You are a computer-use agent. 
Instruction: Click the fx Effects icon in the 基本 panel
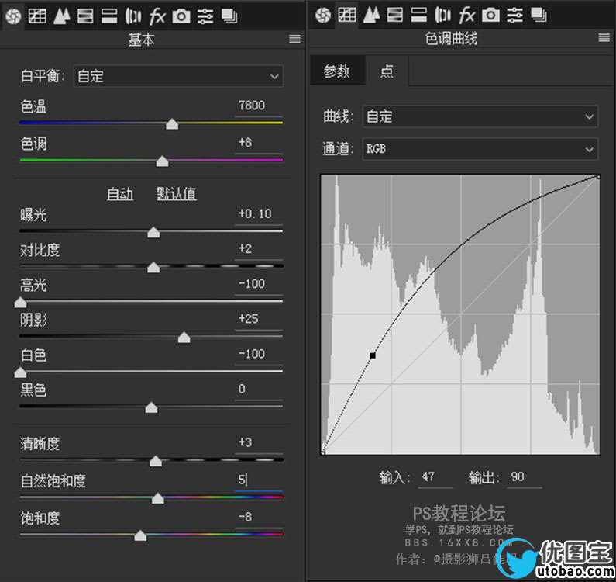[x=157, y=15]
